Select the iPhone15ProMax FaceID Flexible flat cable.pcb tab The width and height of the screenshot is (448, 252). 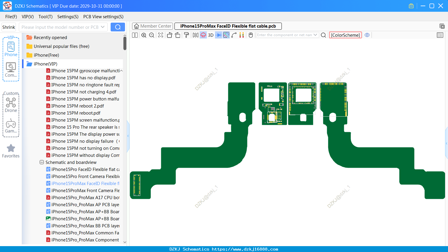pos(228,26)
